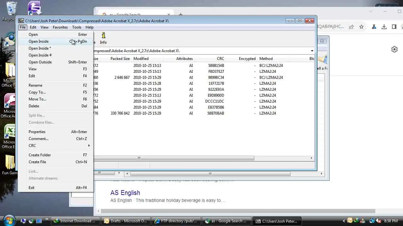Expand the quick launch chevron on taskbar
Viewport: 403px width, 226px height.
pos(47,219)
